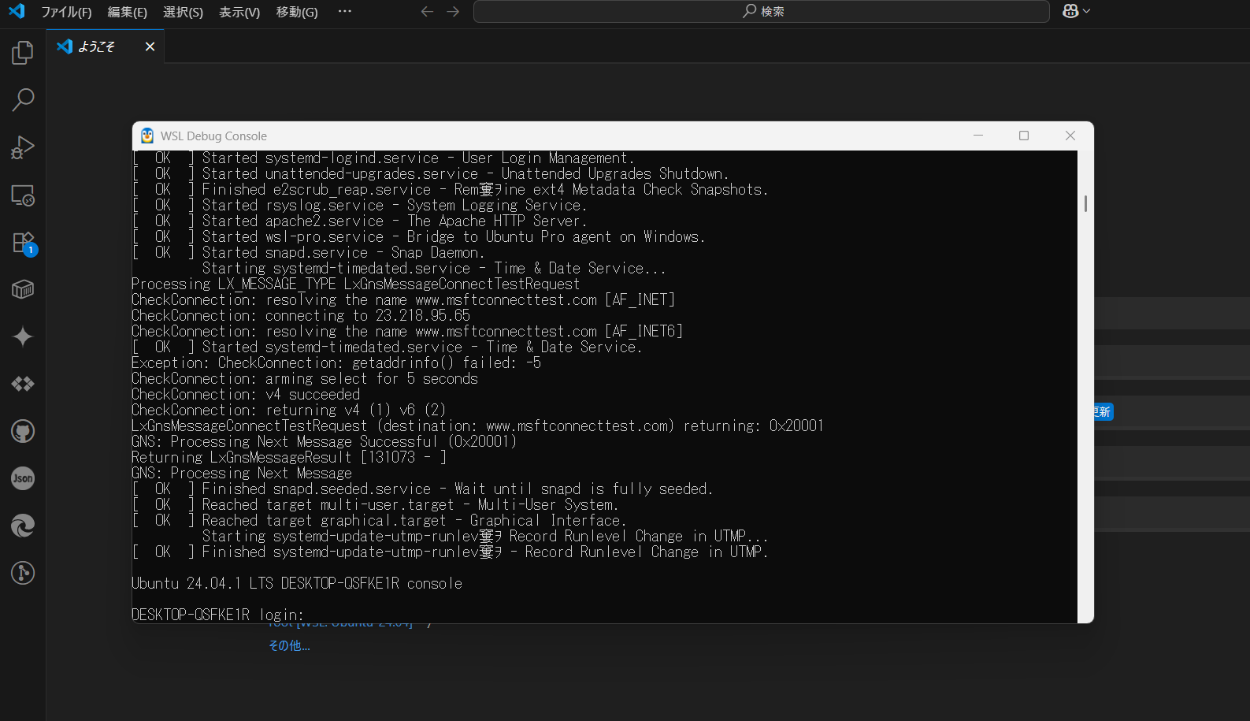Click the 検索 command center search box
Viewport: 1250px width, 721px height.
(762, 11)
